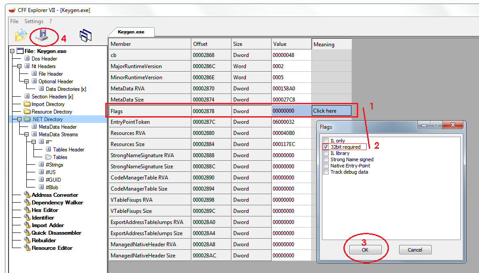
Task: Collapse the MetaData Streams branch
Action: [x=26, y=134]
